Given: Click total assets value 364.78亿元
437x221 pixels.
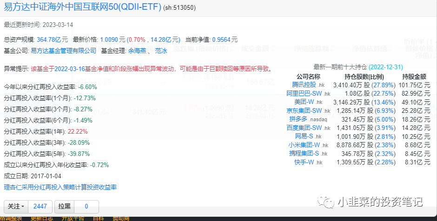Looking at the screenshot, I should (x=53, y=40).
